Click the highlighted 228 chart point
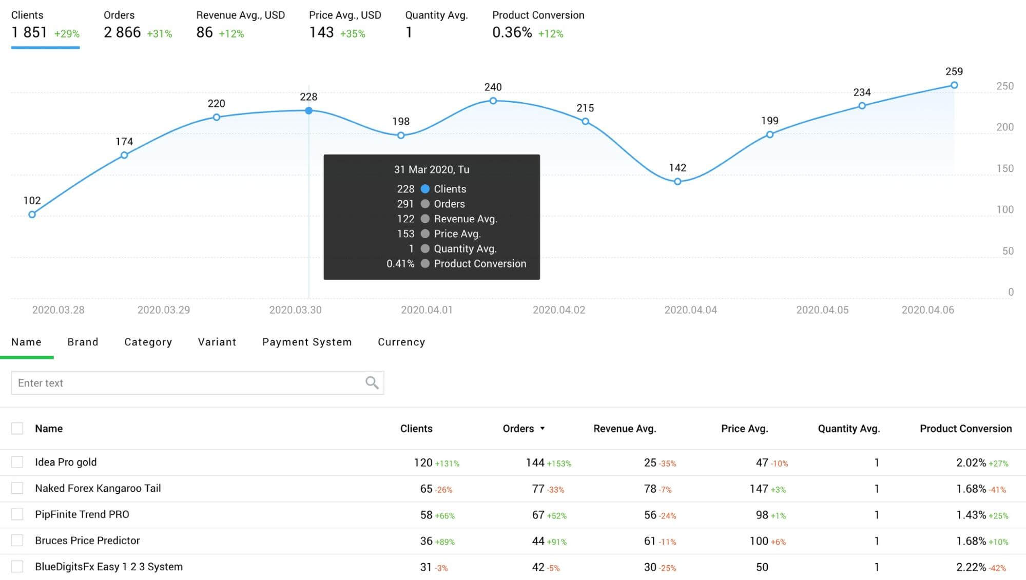 (308, 111)
